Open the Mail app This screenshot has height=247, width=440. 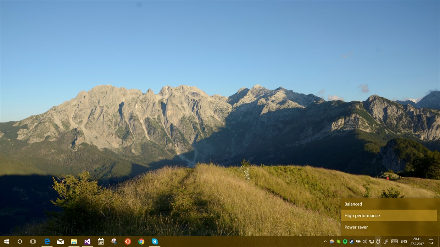pos(60,241)
